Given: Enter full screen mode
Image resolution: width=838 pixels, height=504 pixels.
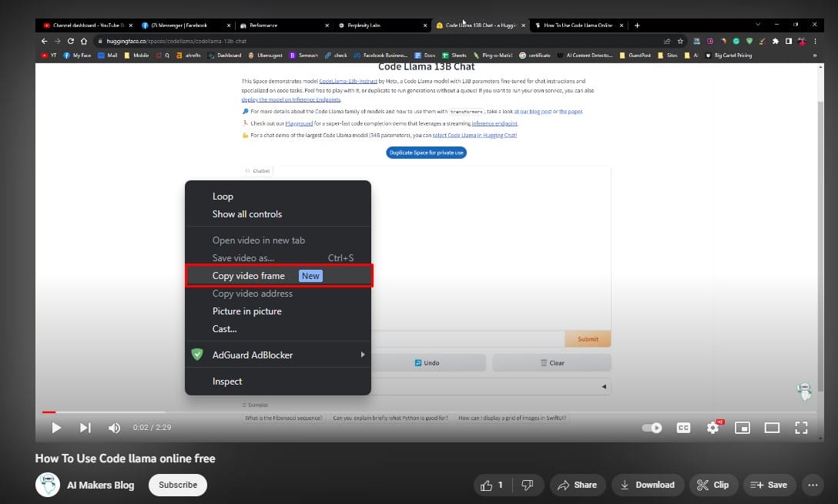Looking at the screenshot, I should pyautogui.click(x=801, y=428).
